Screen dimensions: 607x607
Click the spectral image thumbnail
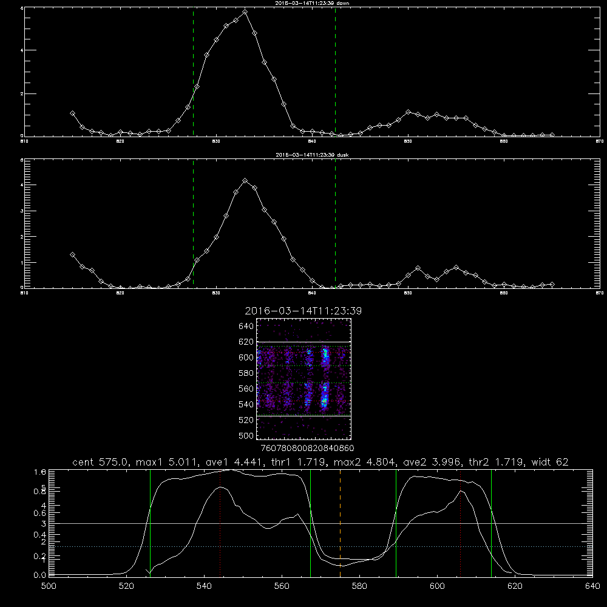click(x=304, y=379)
